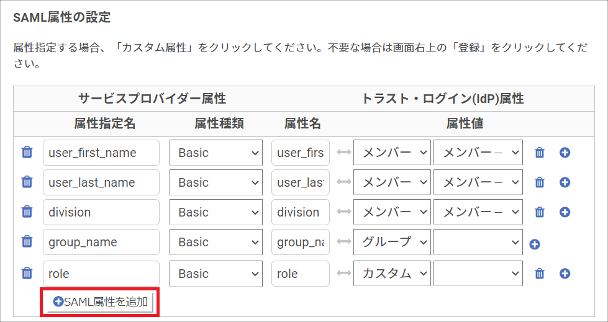Open the Basic attribute type dropdown for division

[216, 212]
